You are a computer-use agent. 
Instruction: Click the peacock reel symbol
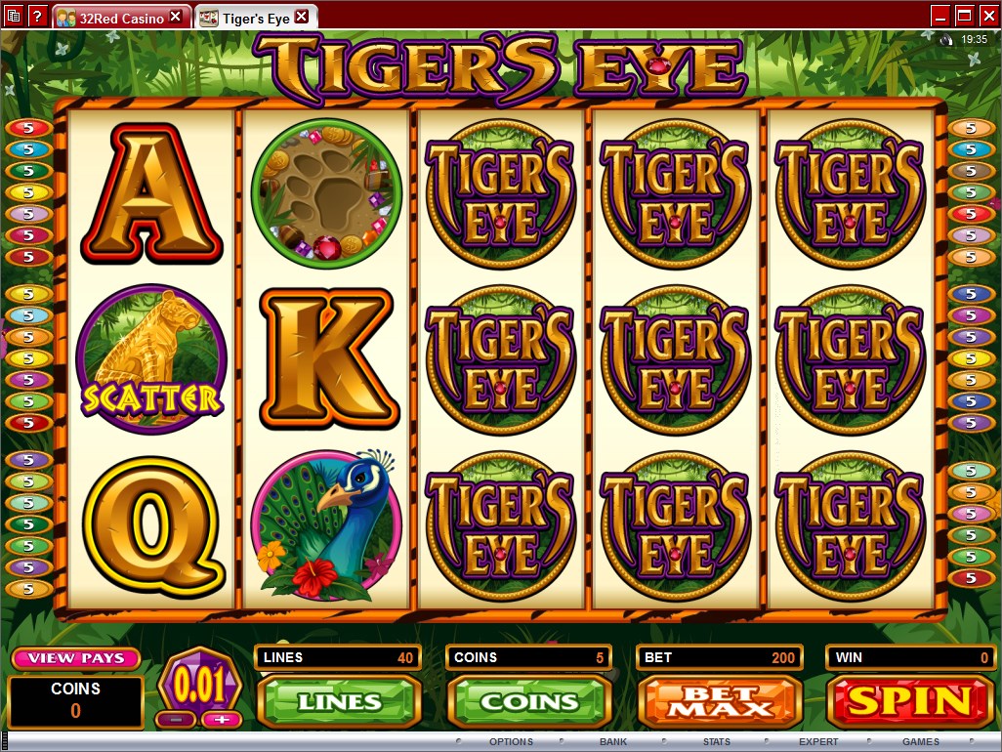[x=326, y=525]
